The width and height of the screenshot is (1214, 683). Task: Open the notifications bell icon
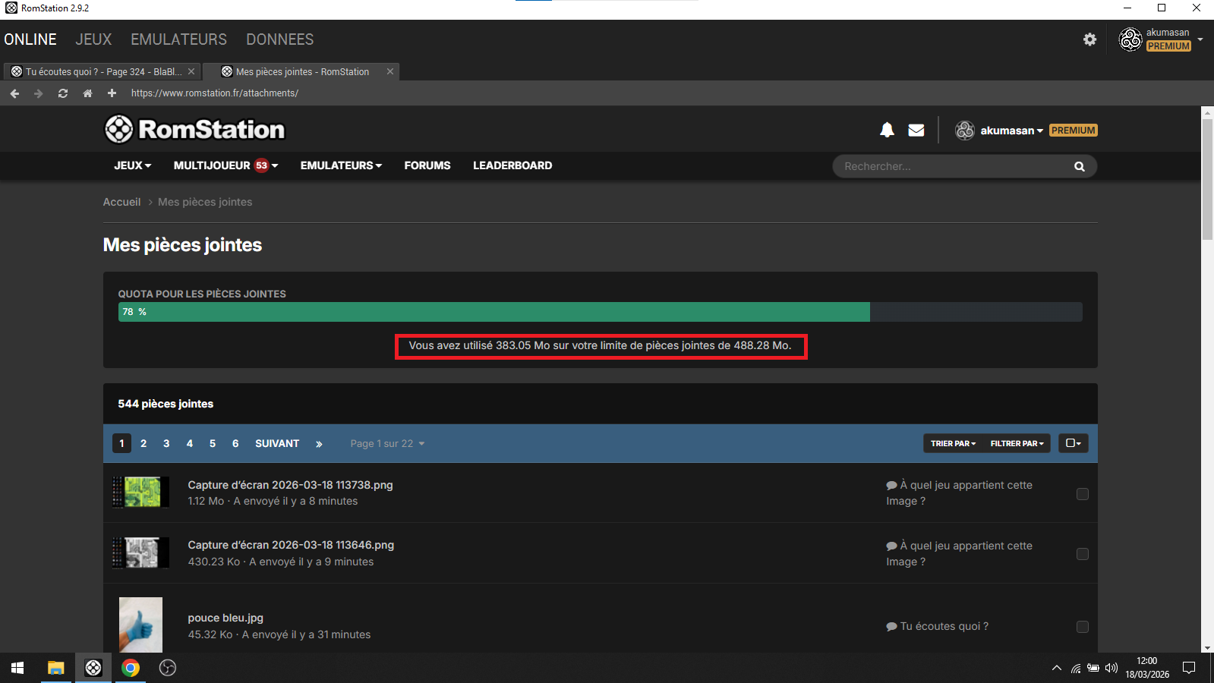[887, 130]
